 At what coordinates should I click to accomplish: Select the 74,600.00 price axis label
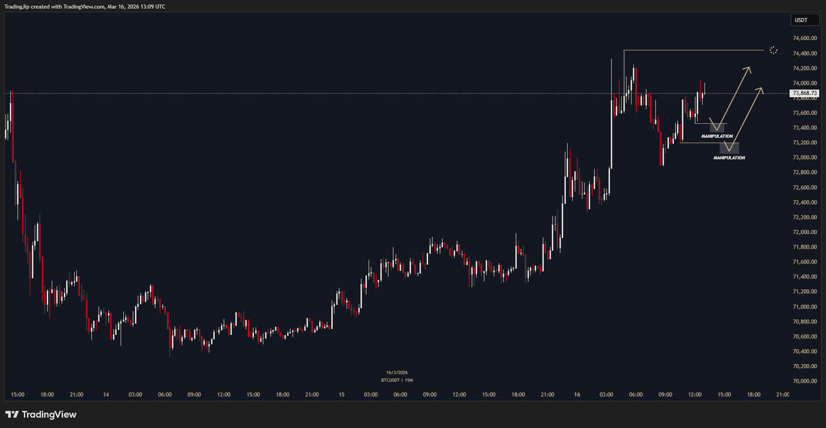805,39
